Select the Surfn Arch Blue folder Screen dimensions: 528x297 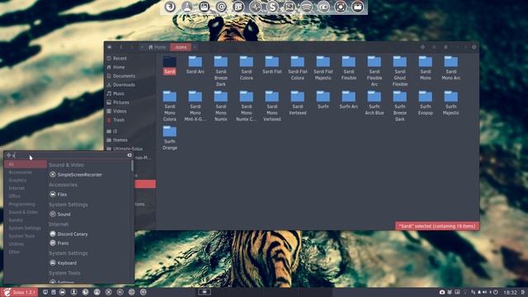375,103
